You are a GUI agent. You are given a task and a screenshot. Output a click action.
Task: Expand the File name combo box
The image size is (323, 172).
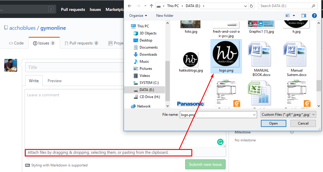click(255, 114)
